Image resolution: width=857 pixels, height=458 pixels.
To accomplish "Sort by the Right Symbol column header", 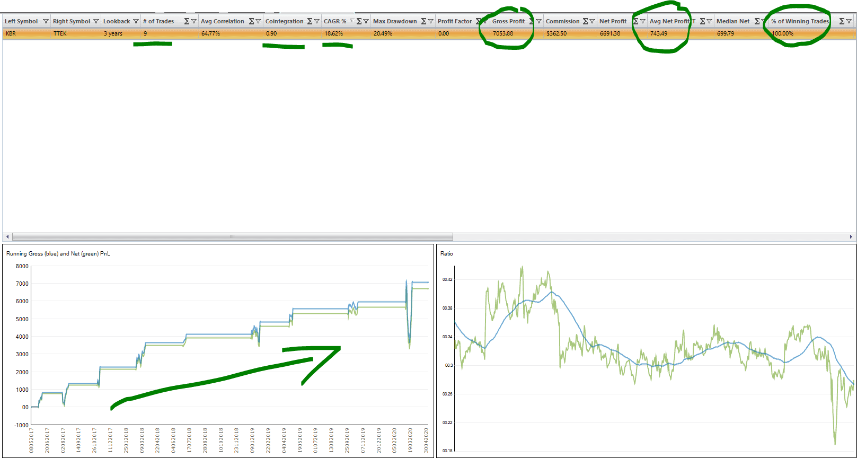I will click(72, 21).
